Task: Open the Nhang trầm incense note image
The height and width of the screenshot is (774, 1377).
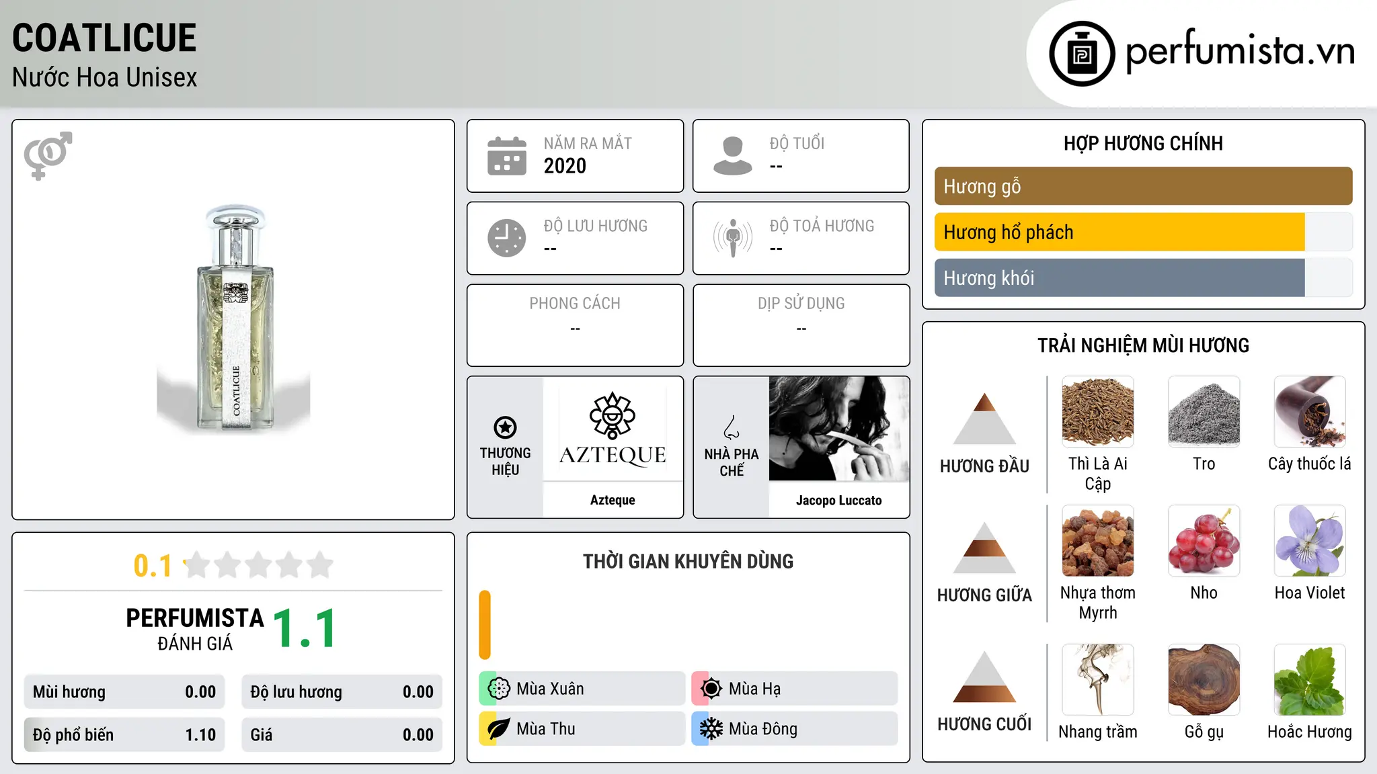Action: pyautogui.click(x=1098, y=680)
